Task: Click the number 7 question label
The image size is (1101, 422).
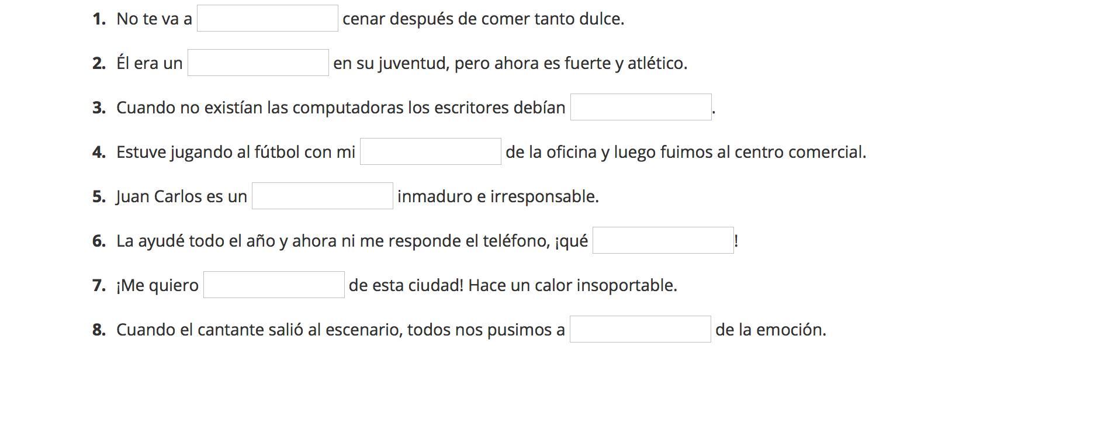Action: [99, 286]
